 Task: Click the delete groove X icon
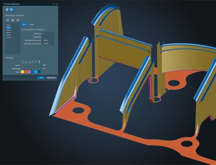click(x=13, y=20)
